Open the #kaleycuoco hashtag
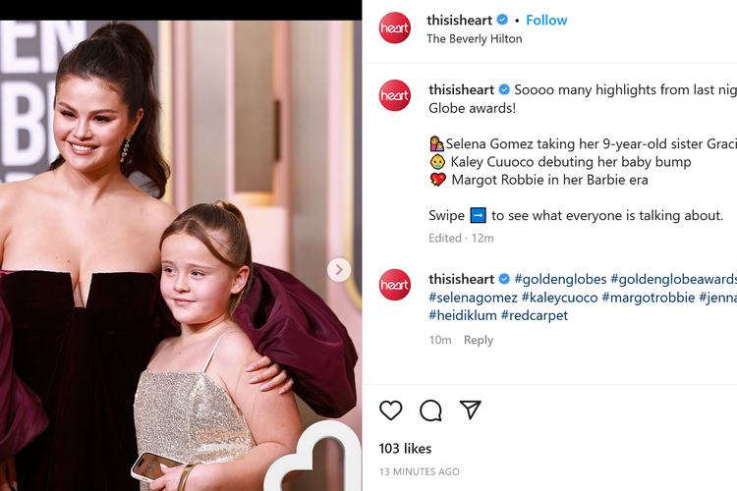The image size is (737, 491). click(559, 298)
